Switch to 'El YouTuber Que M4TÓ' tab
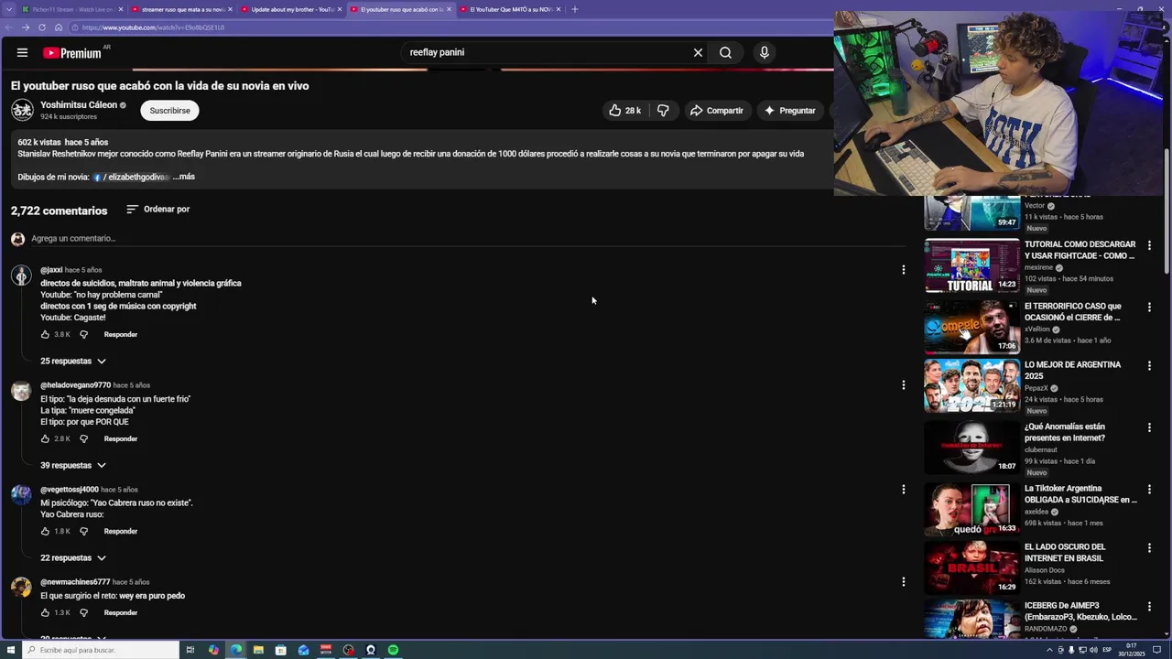 (x=510, y=9)
